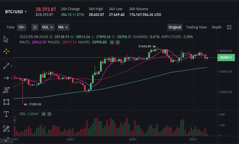Screen dimensions: 239x144
Task: Select the trend line drawing tool
Action: tap(6, 66)
